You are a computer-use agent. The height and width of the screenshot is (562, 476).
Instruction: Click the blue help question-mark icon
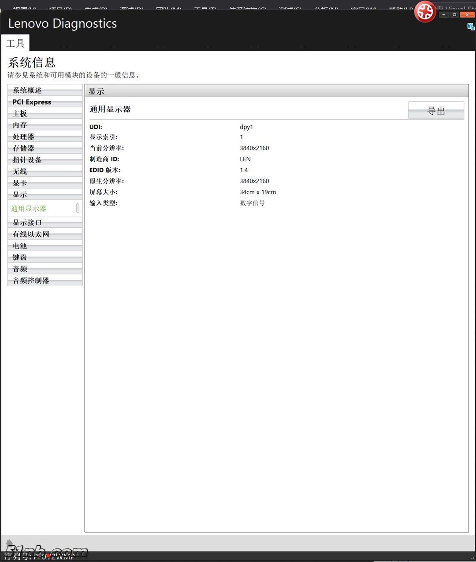[469, 27]
